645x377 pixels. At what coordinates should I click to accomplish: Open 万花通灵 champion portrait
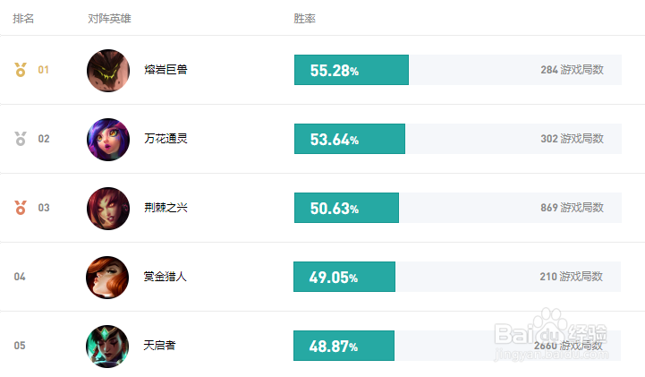(108, 140)
